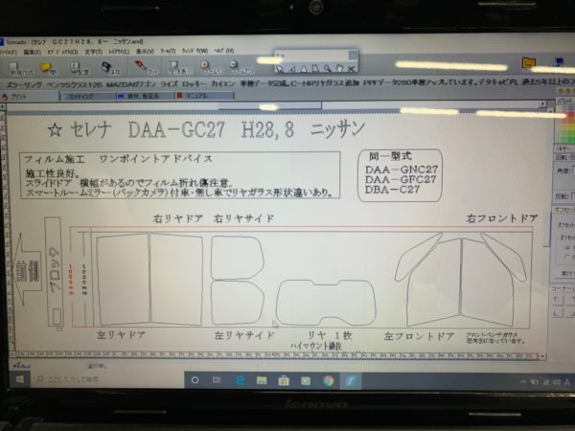Select the arrow pointer tool in floating toolbox
The image size is (575, 431).
[280, 69]
